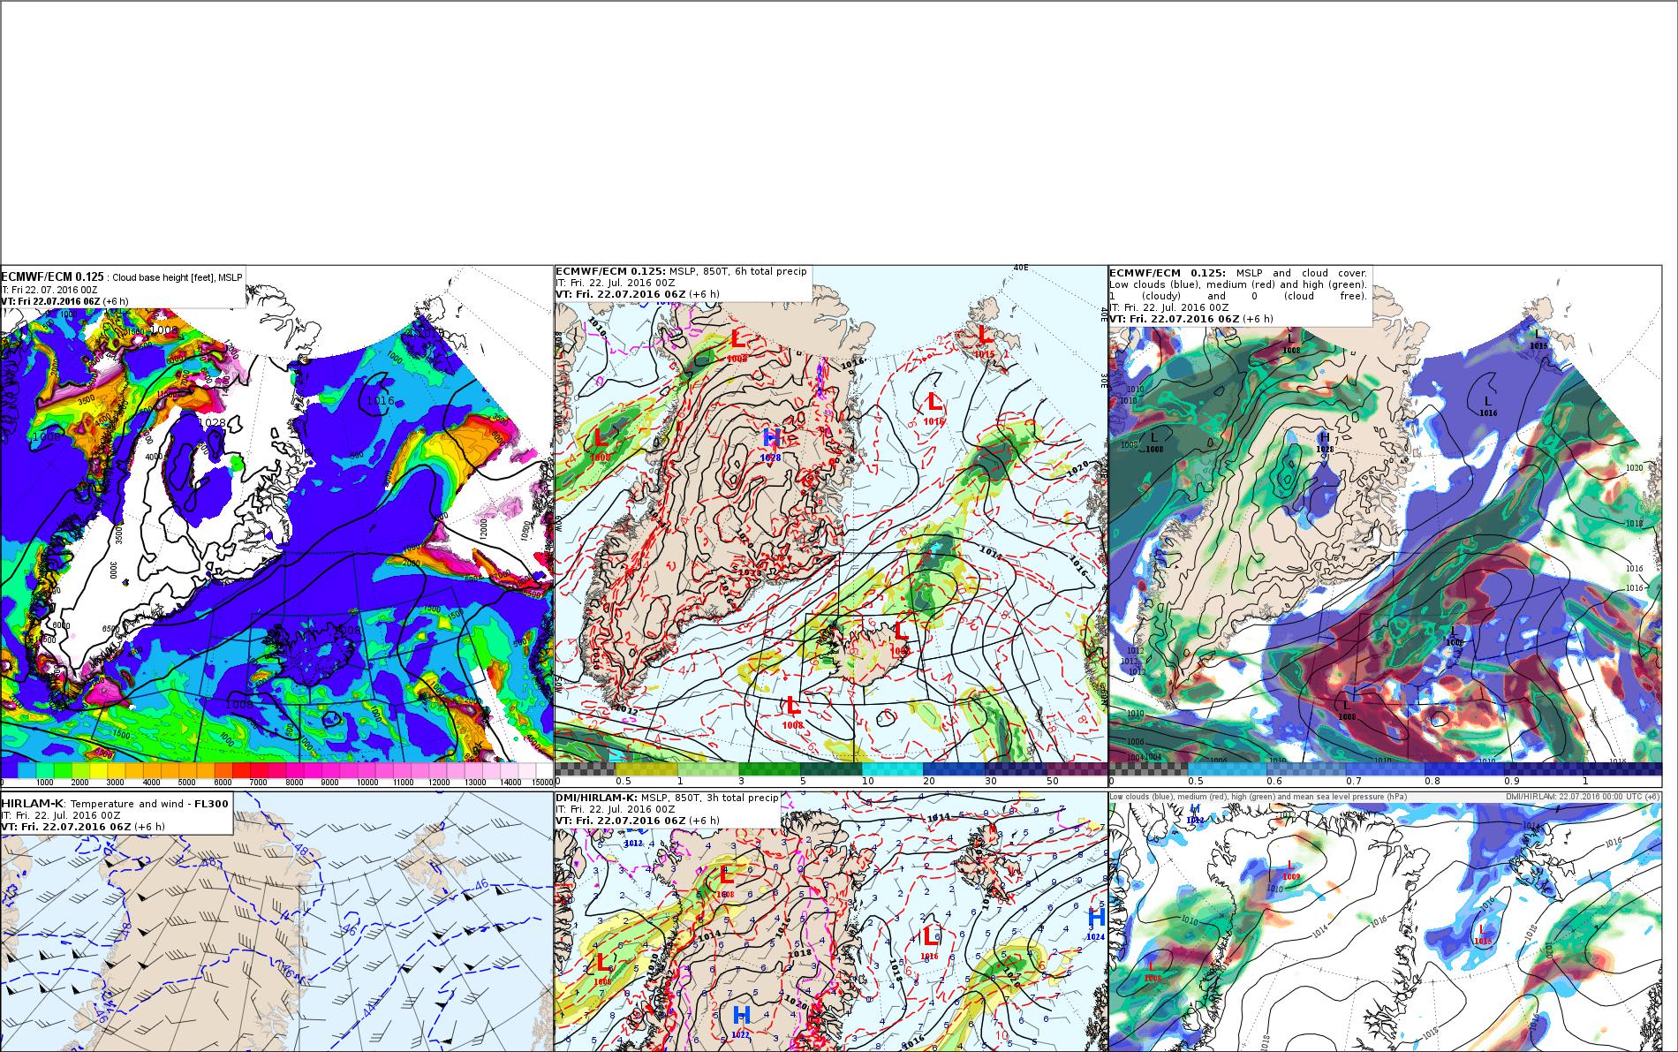The image size is (1678, 1052).
Task: Click the 'Cloud base height [feet], MSLP' title
Action: (177, 277)
